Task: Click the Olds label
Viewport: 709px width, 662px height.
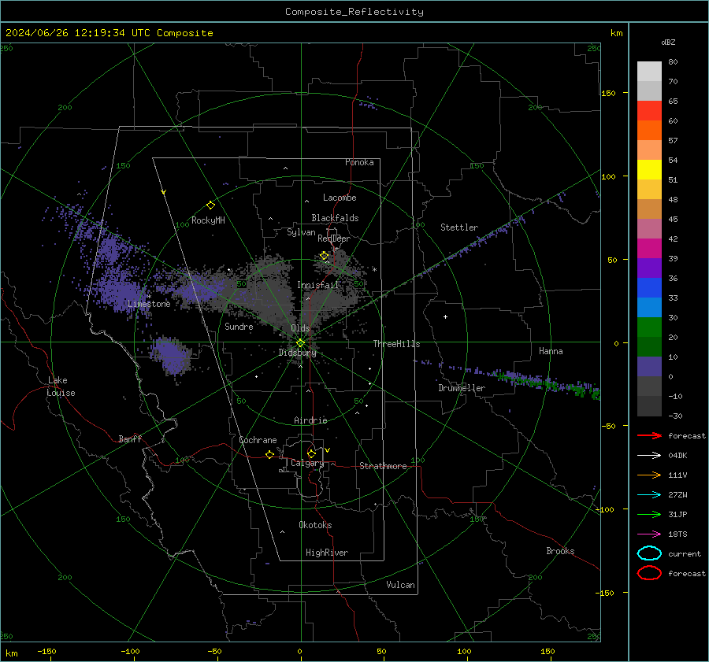Action: [x=300, y=328]
